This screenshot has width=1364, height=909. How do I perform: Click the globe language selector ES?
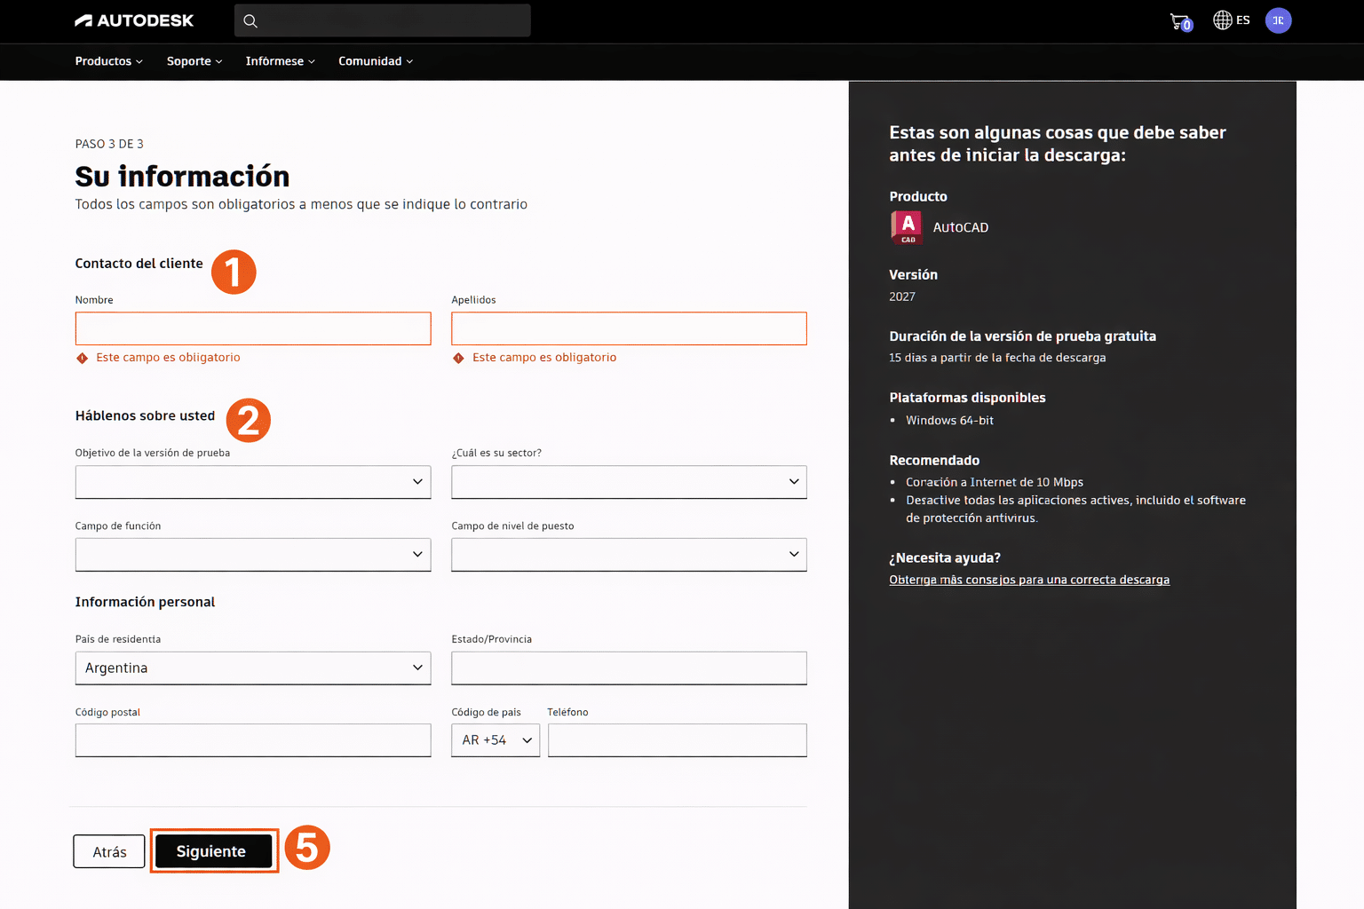(x=1231, y=20)
